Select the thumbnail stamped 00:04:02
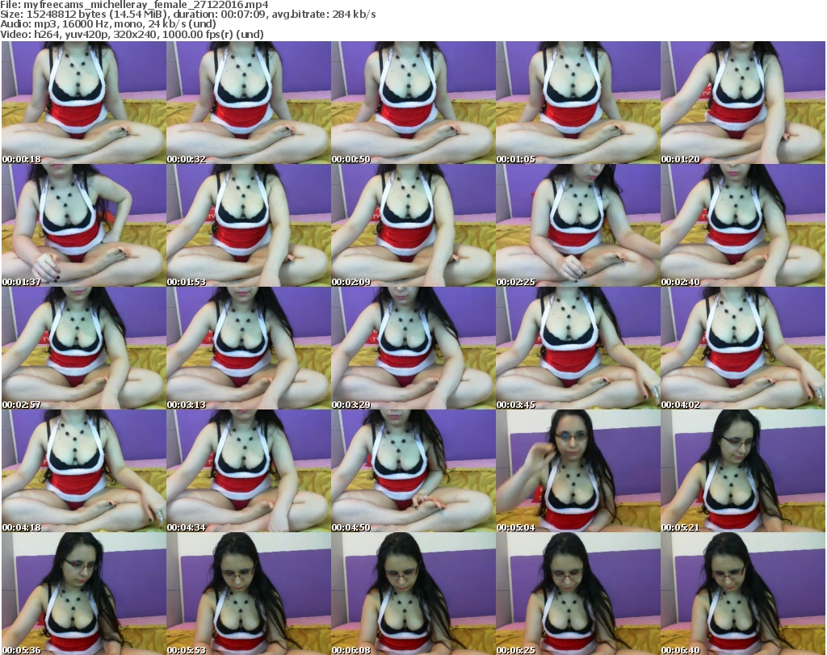 743,348
